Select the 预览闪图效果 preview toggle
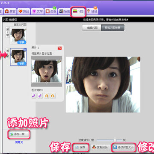 click(113, 28)
